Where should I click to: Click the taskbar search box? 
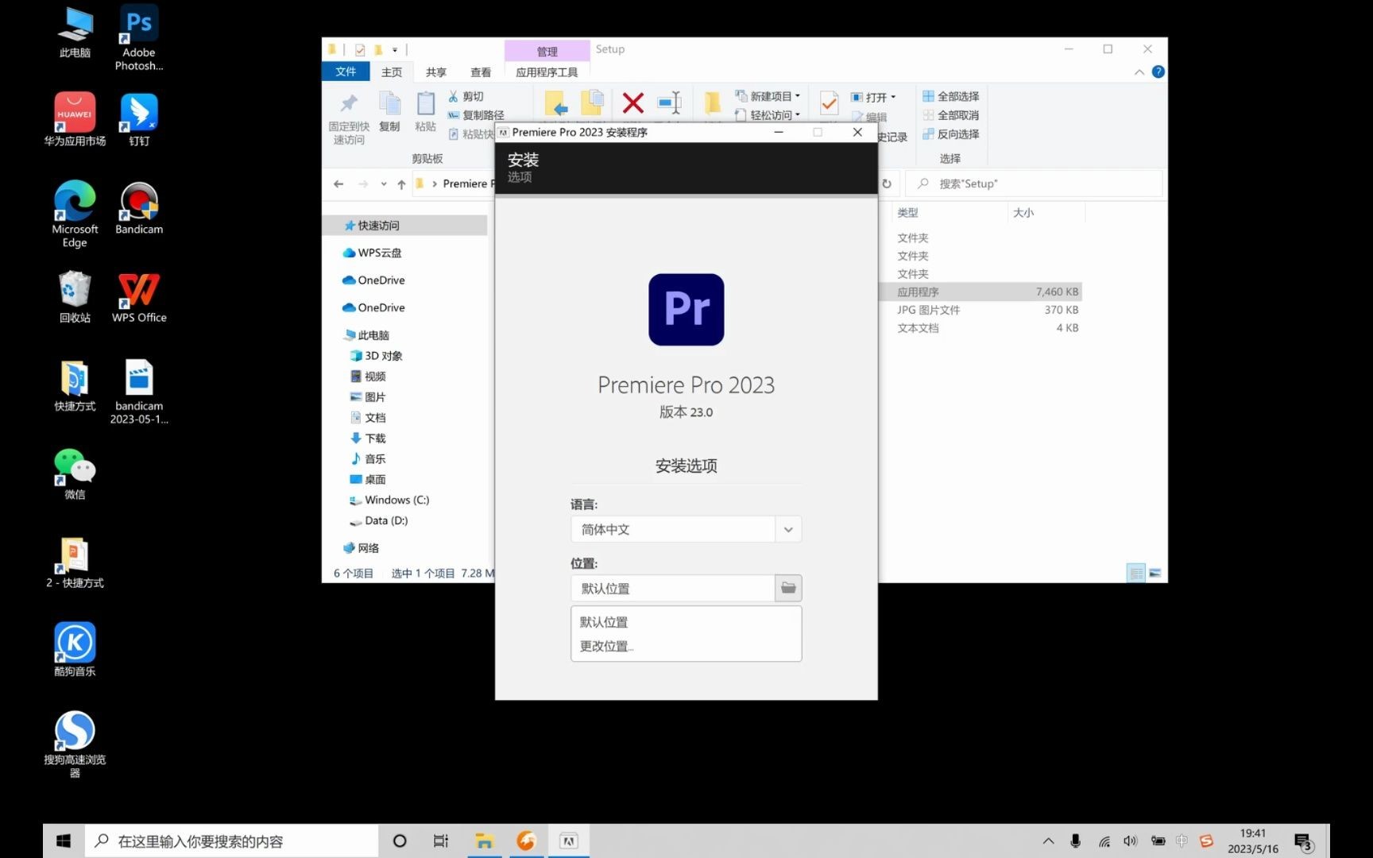[x=231, y=841]
